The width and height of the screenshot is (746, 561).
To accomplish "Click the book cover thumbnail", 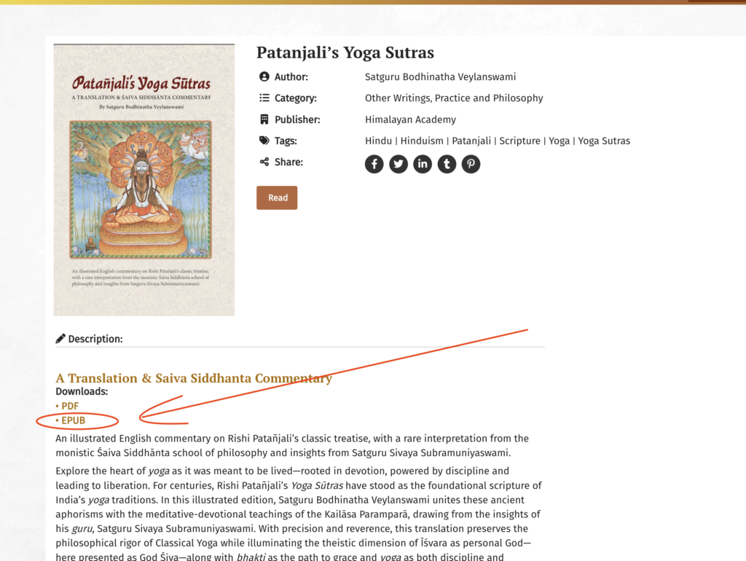I will pyautogui.click(x=144, y=180).
